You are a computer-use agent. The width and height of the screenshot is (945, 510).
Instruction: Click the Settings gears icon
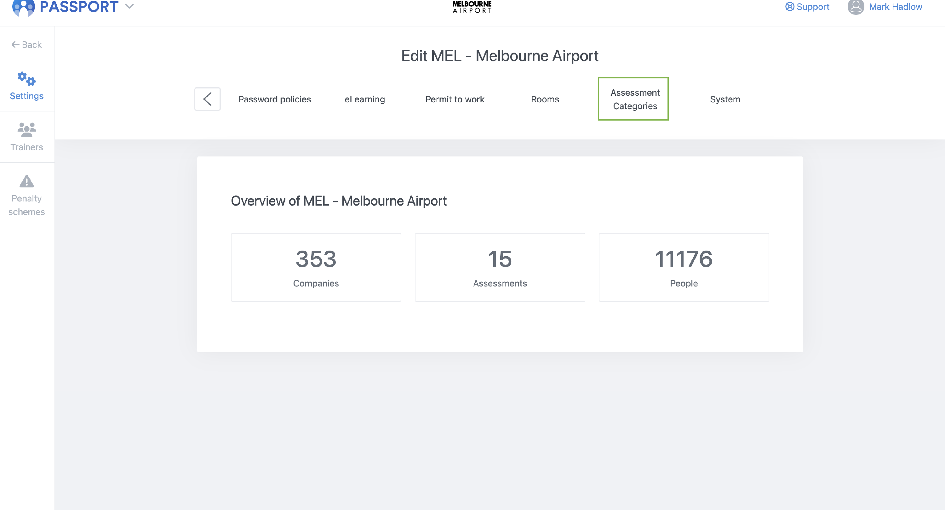tap(26, 78)
